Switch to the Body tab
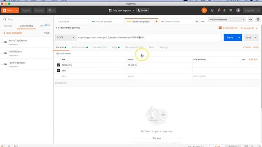Image resolution: width=262 pixels, height=147 pixels. [115, 47]
